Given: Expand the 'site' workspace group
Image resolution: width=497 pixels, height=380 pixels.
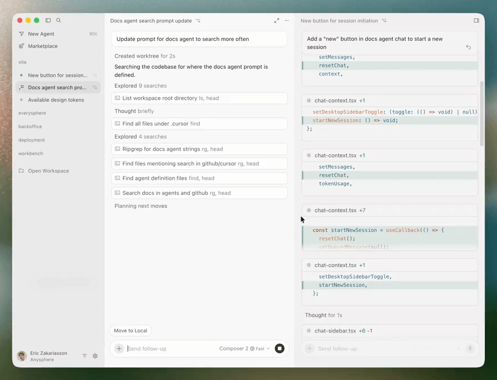Looking at the screenshot, I should [x=22, y=62].
